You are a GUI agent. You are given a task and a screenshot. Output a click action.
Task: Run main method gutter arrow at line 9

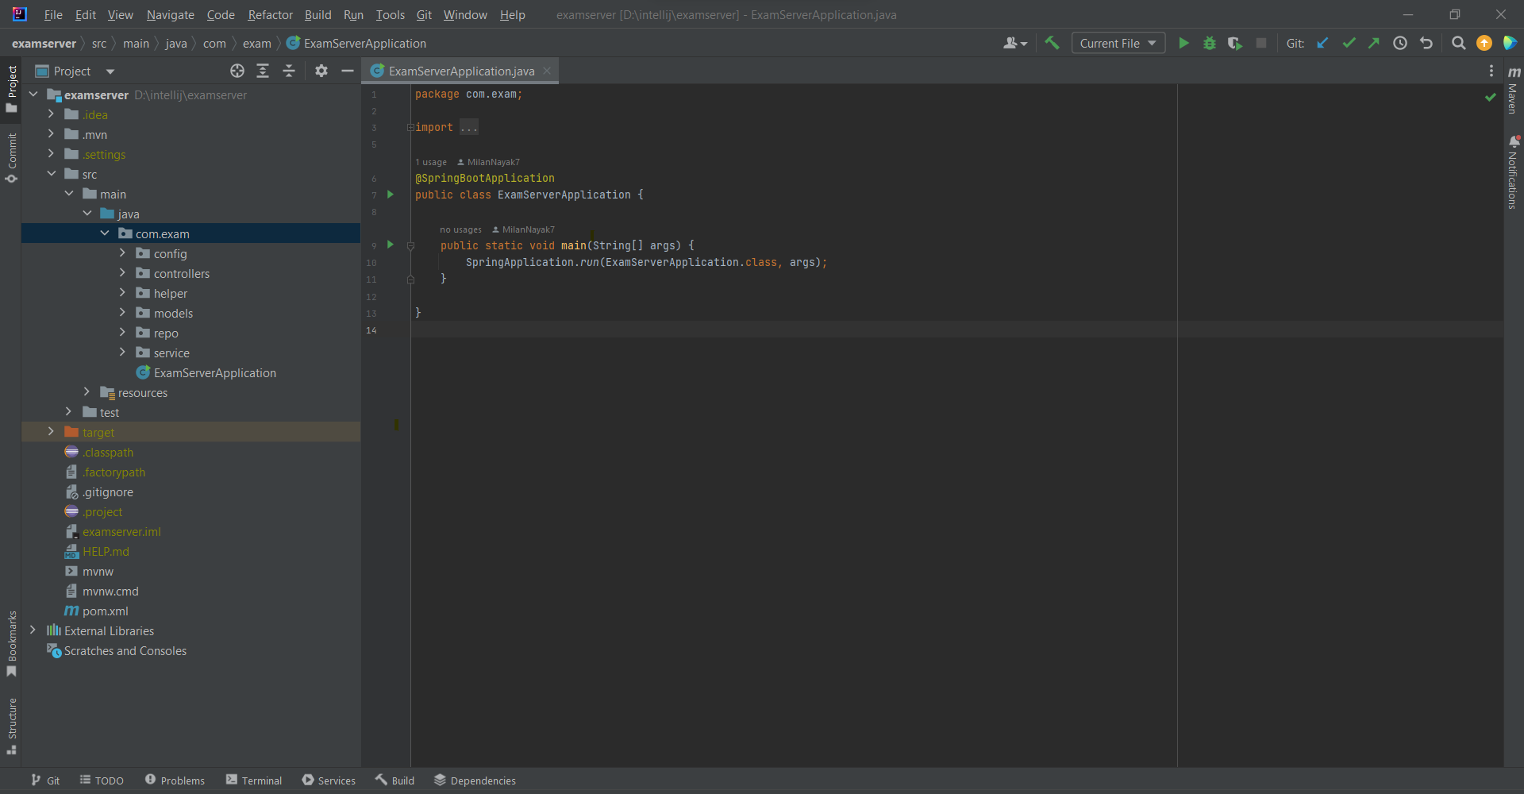(390, 245)
